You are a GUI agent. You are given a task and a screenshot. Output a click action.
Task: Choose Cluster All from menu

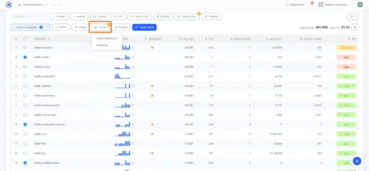click(x=102, y=45)
